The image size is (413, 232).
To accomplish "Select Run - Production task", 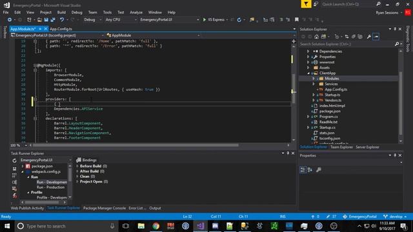I will tap(50, 188).
